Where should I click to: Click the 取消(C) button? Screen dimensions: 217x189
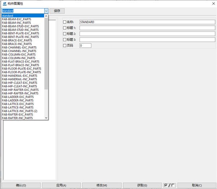click(197, 185)
